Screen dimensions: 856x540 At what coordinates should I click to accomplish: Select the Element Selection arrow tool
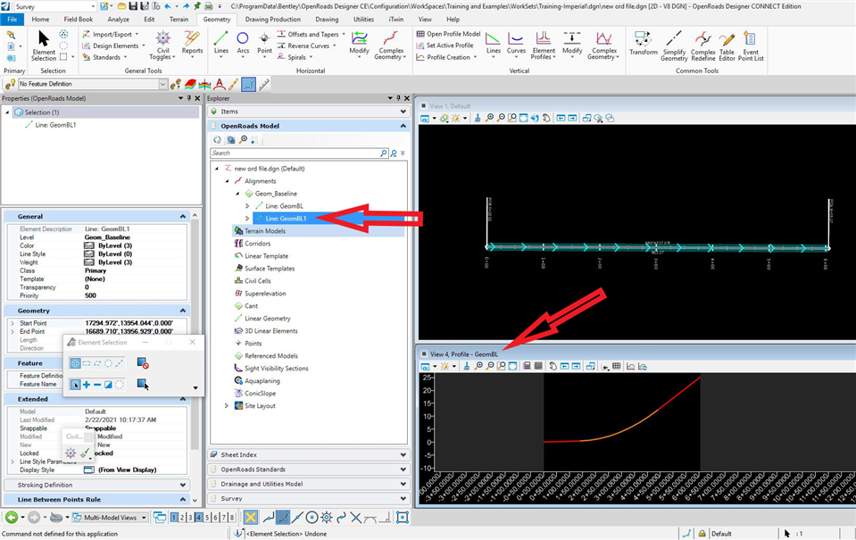tap(44, 46)
